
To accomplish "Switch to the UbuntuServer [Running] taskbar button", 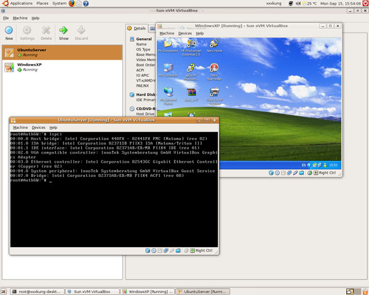I will [x=203, y=292].
